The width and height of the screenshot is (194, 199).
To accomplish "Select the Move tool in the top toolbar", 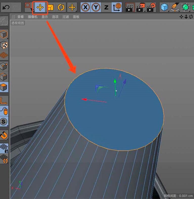I will point(40,7).
